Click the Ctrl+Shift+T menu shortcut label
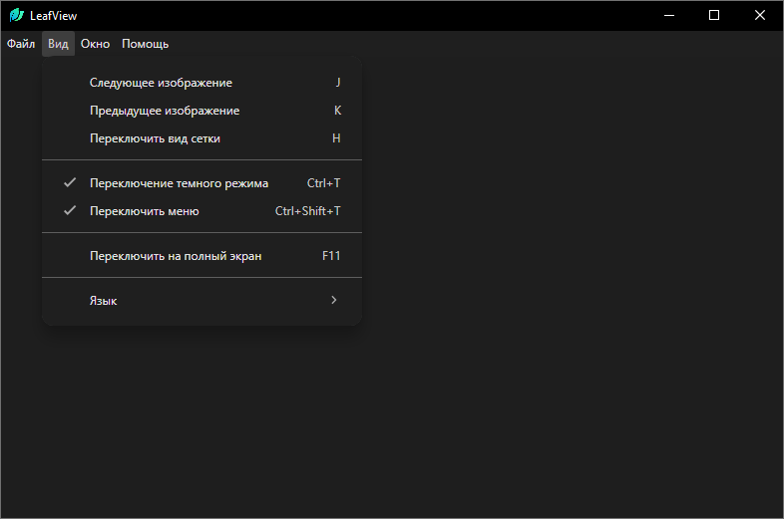The height and width of the screenshot is (519, 784). click(x=307, y=211)
